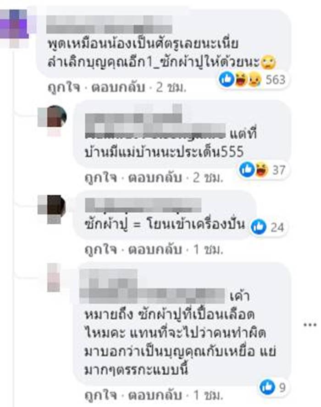Click ตอบกลับ under the 555 reply

tap(155, 178)
